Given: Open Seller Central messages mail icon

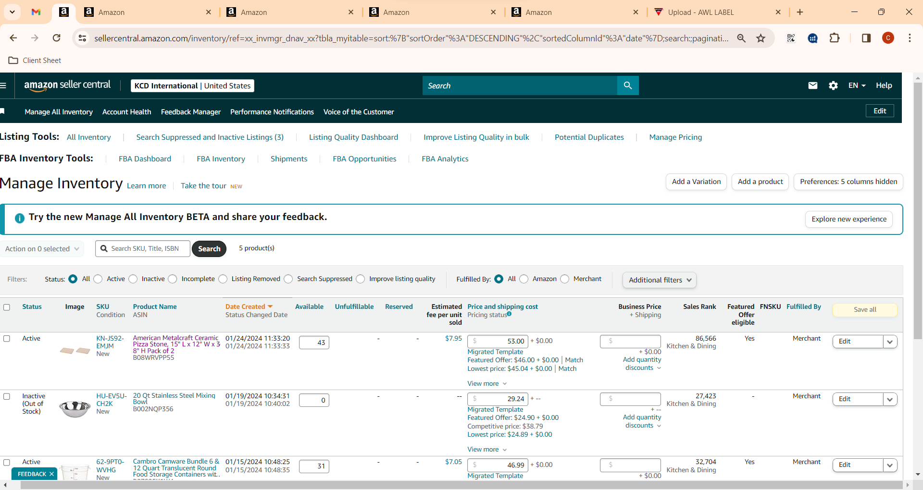Looking at the screenshot, I should point(813,86).
